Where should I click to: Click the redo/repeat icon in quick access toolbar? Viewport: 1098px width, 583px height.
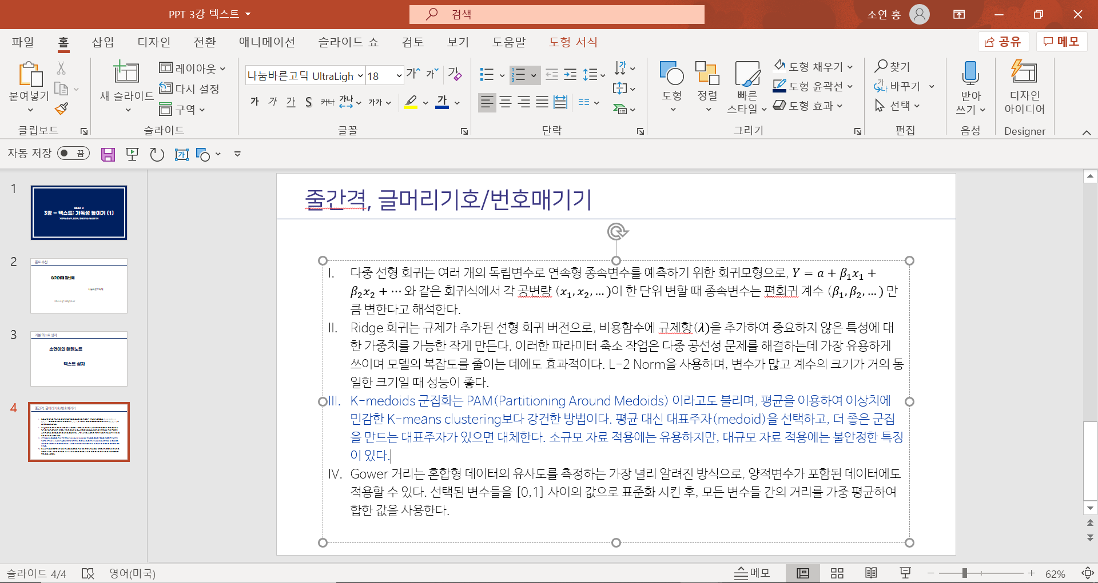[157, 154]
